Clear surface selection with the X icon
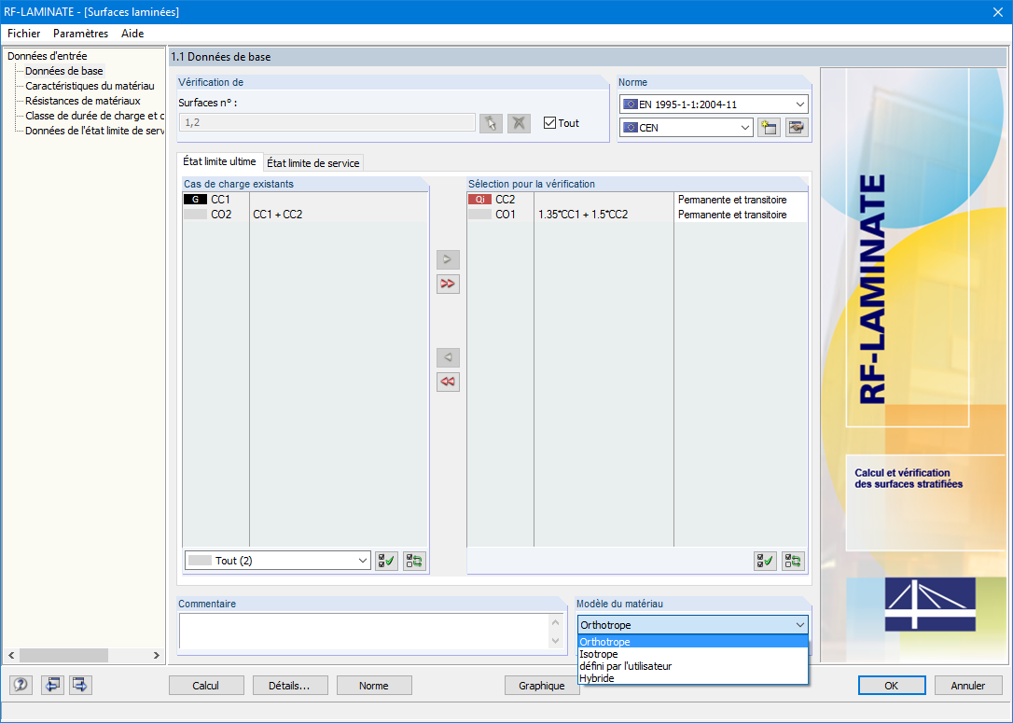The image size is (1013, 723). click(519, 123)
